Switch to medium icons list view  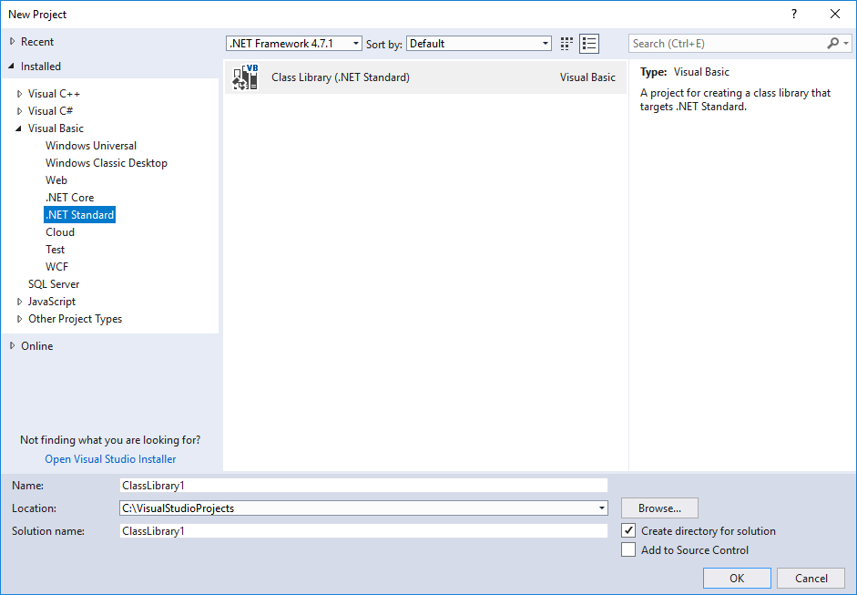[x=589, y=44]
